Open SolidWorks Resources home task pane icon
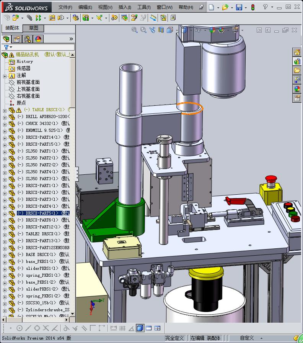This screenshot has width=303, height=343. 297,52
